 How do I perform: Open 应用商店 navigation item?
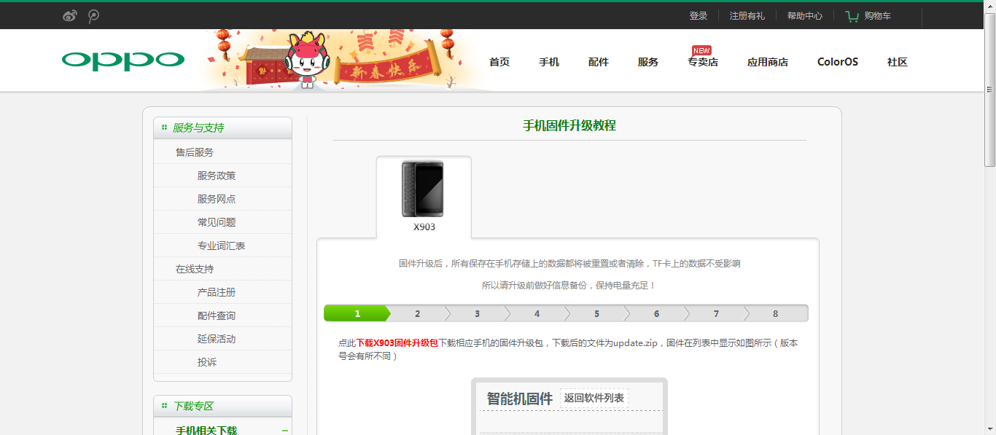[x=768, y=62]
